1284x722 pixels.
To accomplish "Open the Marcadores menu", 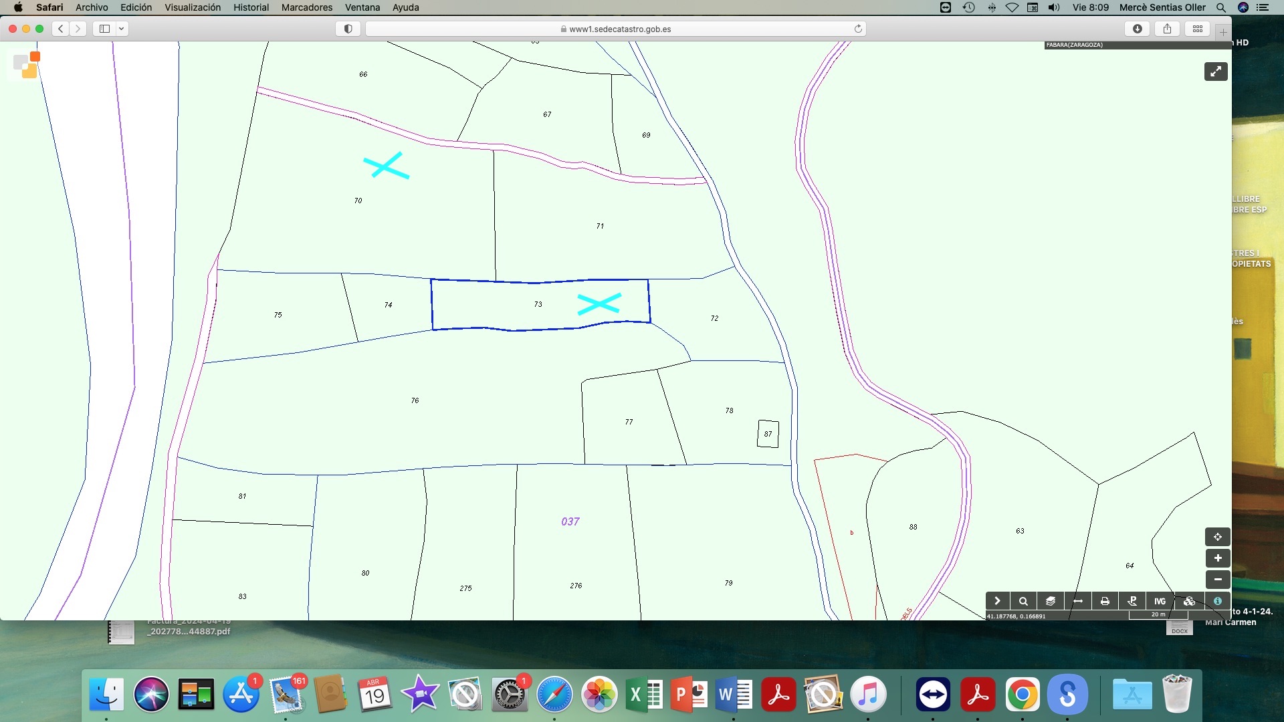I will coord(306,7).
